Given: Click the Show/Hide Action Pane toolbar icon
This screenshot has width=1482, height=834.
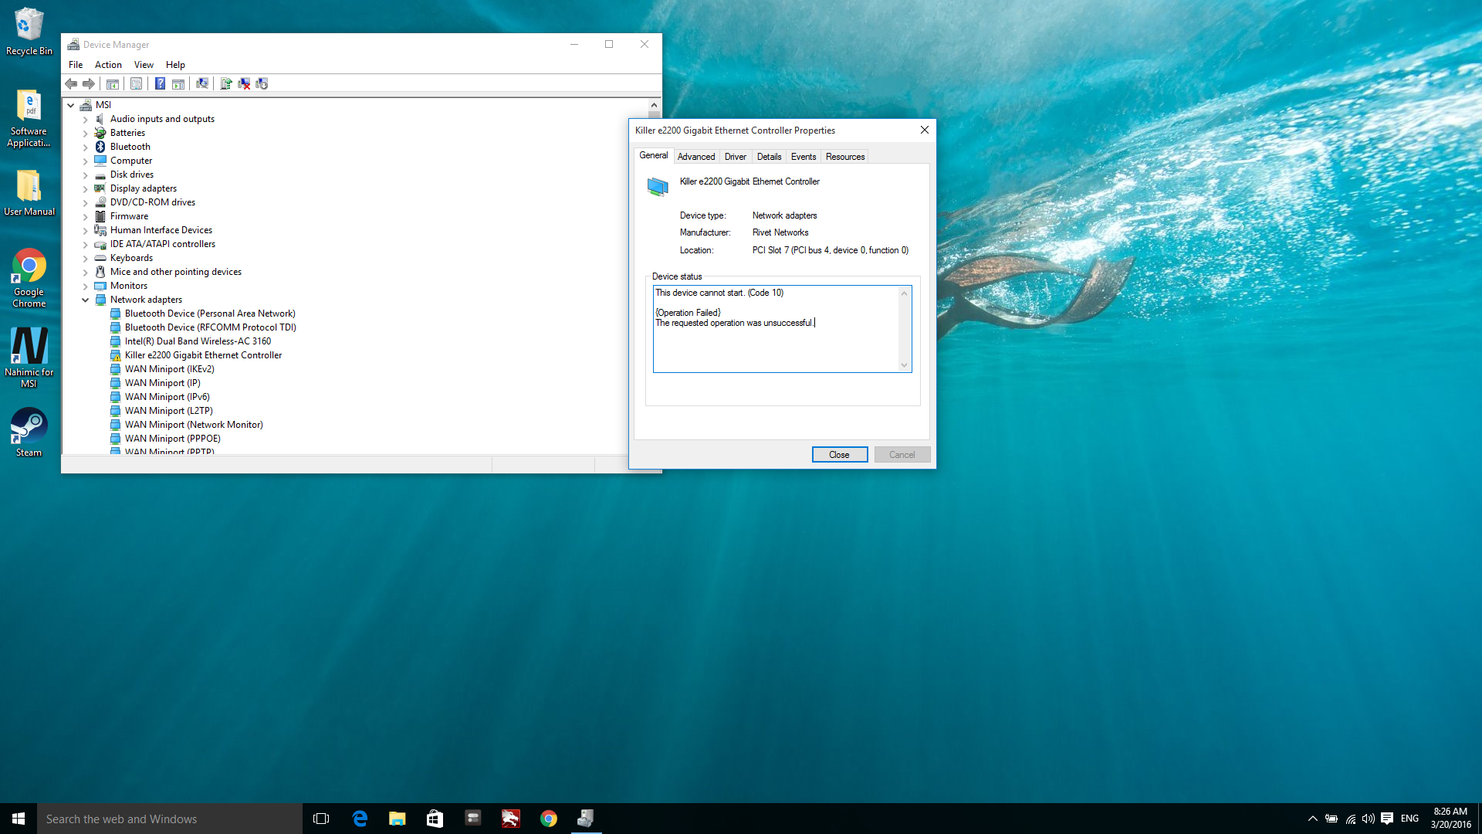Looking at the screenshot, I should [178, 83].
